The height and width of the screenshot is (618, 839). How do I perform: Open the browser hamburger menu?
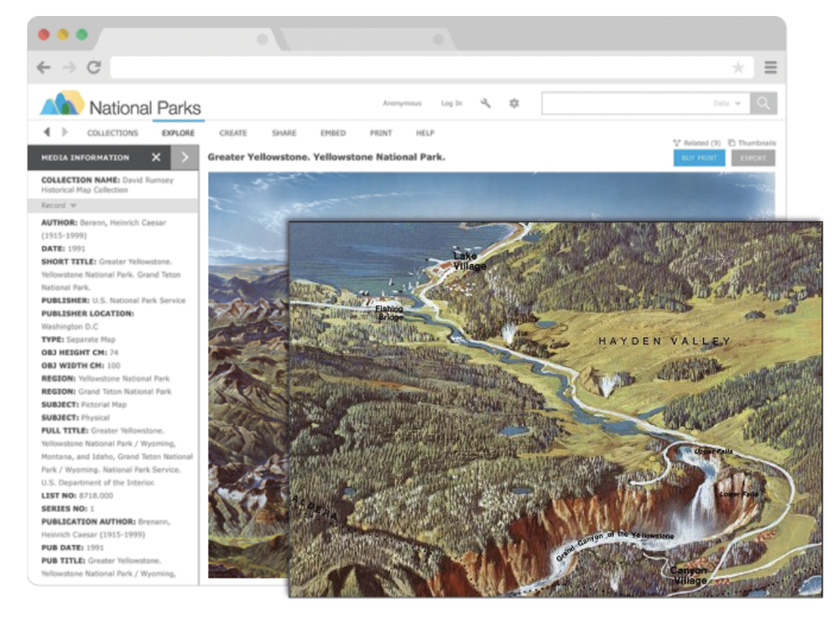(770, 67)
